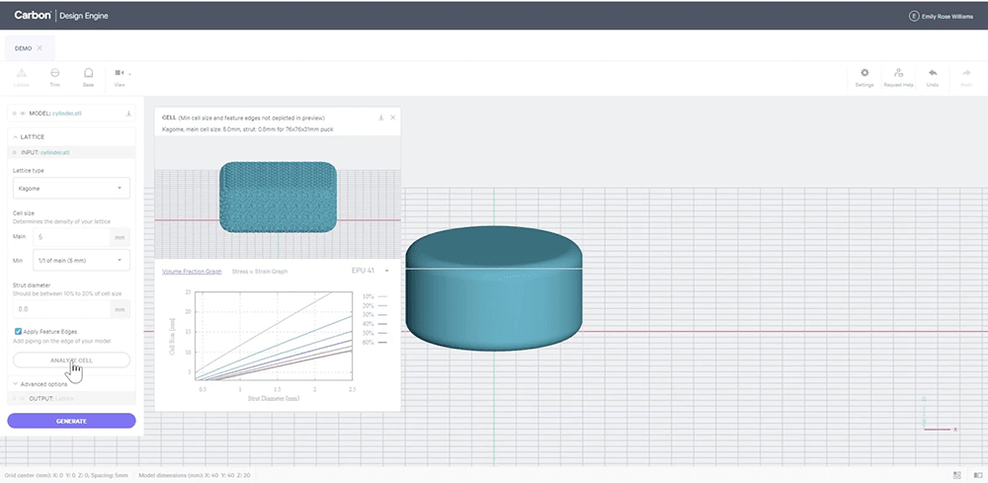Select the Lattice tool in toolbar

21,77
